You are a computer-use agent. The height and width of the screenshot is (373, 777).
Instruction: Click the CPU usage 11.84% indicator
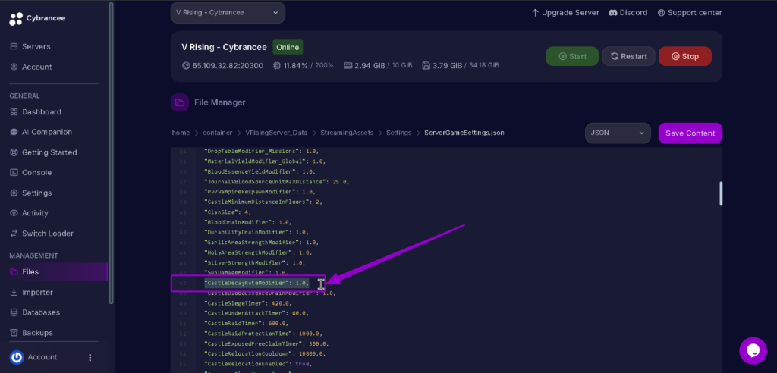click(x=303, y=65)
